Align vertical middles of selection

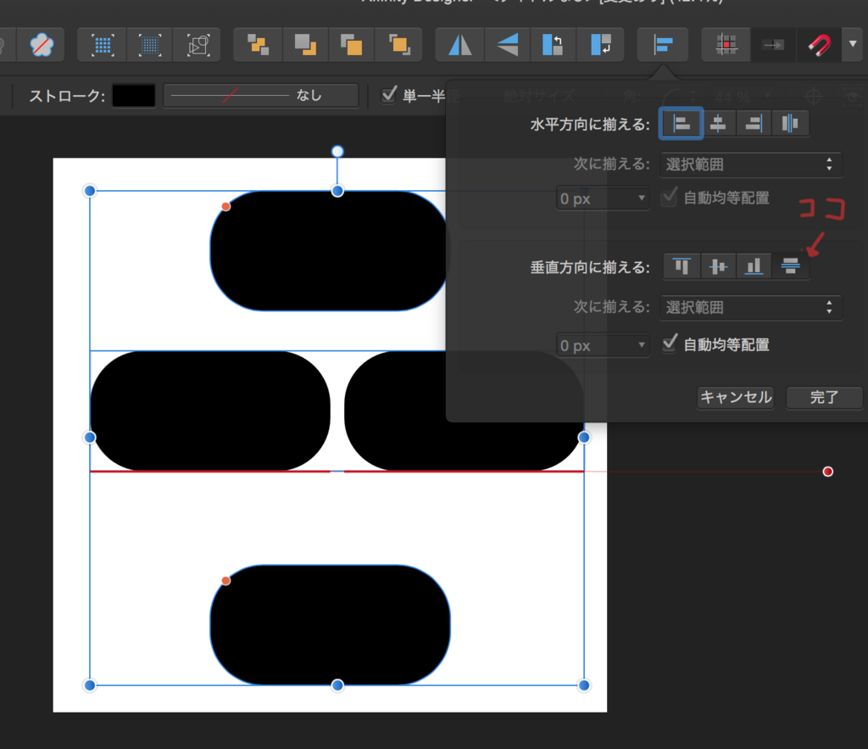(x=718, y=266)
